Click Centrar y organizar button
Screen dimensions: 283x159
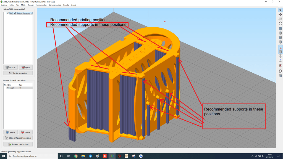pyautogui.click(x=18, y=73)
